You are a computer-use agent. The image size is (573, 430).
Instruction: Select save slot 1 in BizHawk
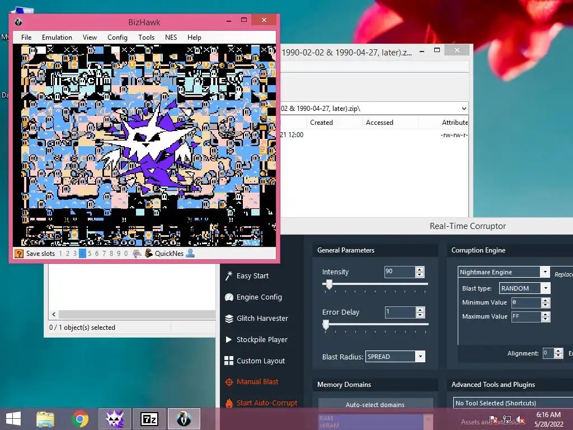pos(60,254)
